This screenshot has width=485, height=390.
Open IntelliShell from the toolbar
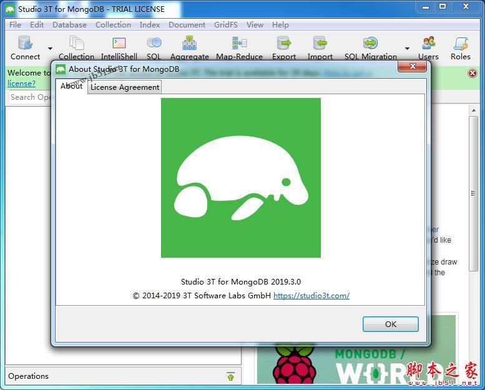(x=119, y=47)
